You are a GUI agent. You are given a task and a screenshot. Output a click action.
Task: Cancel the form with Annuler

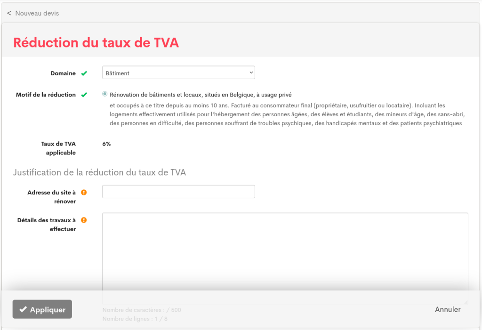tap(447, 309)
